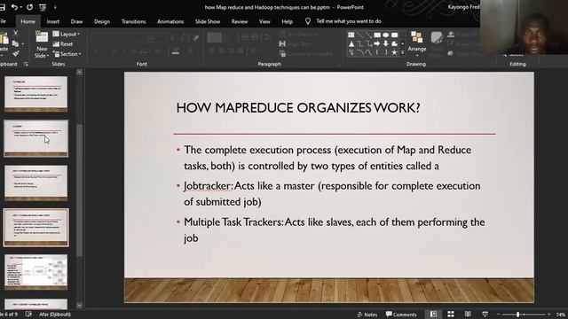The image size is (568, 319).
Task: Select the Oval shape in shapes gallery
Action: (386, 35)
